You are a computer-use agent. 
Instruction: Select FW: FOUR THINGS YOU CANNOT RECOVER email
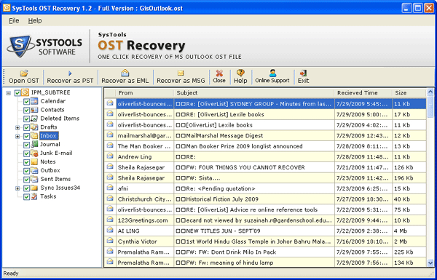(x=266, y=167)
